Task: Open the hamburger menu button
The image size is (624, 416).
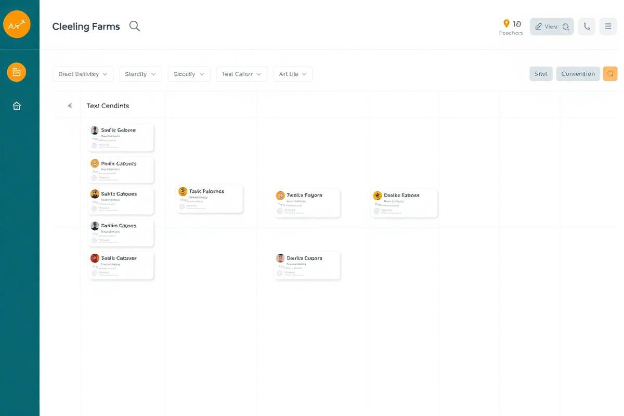Action: point(608,27)
